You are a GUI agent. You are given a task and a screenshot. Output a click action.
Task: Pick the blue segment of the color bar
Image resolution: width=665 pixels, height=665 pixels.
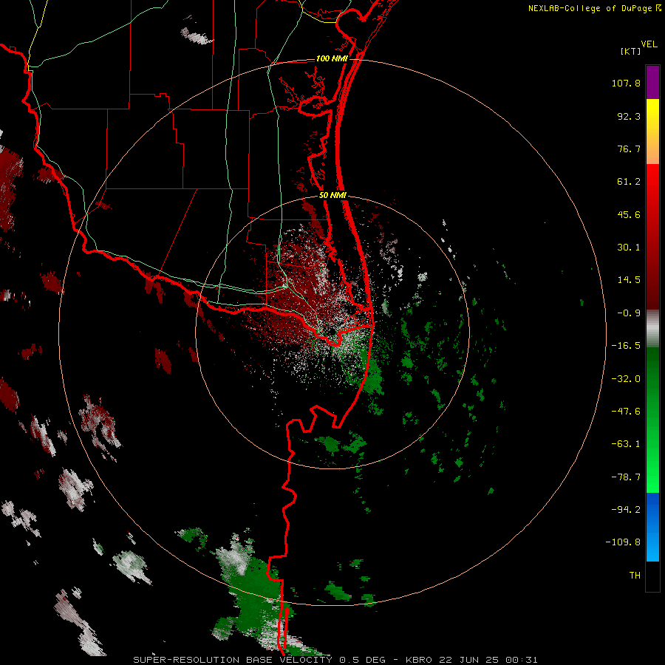point(652,527)
